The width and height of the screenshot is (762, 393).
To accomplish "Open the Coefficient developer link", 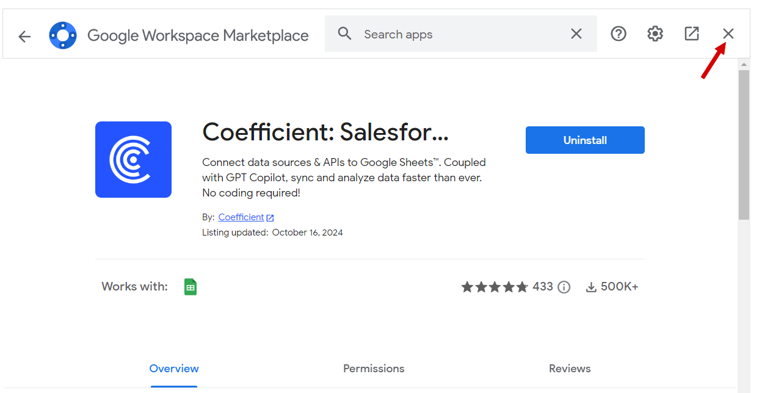I will [241, 217].
